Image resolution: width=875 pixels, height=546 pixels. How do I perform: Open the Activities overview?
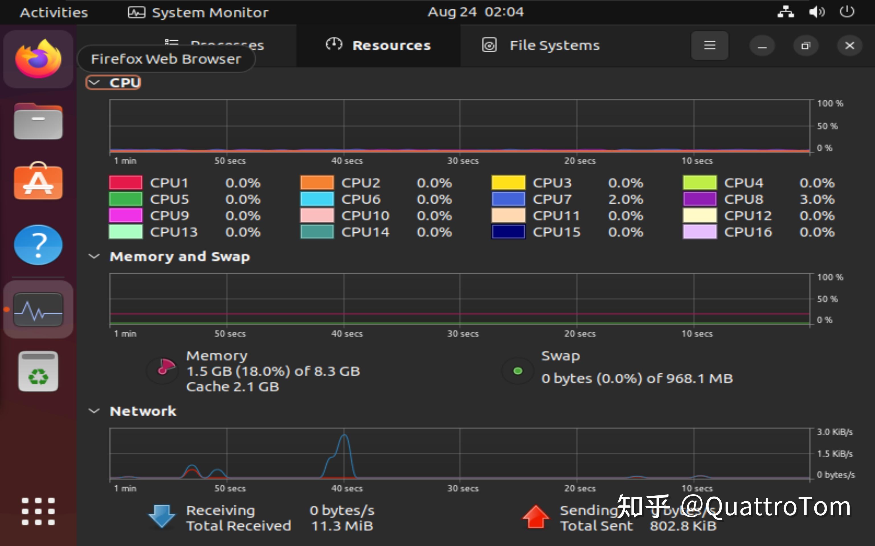pos(54,13)
